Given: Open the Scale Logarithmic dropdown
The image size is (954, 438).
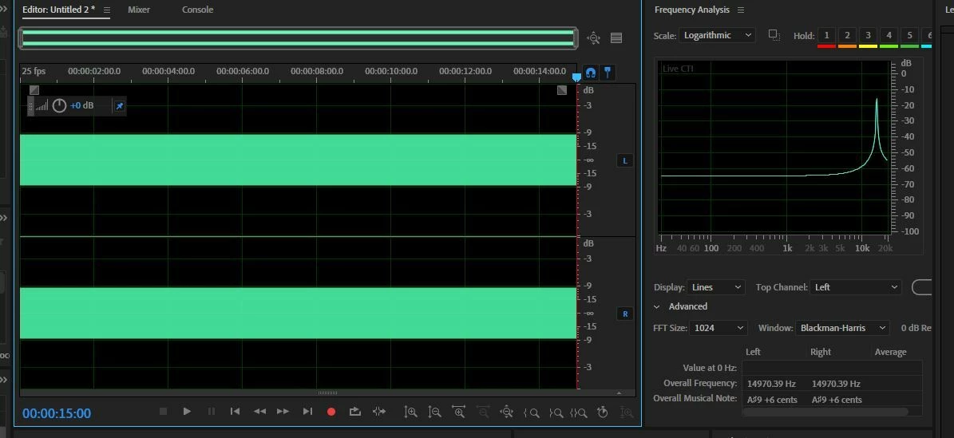Looking at the screenshot, I should [718, 35].
